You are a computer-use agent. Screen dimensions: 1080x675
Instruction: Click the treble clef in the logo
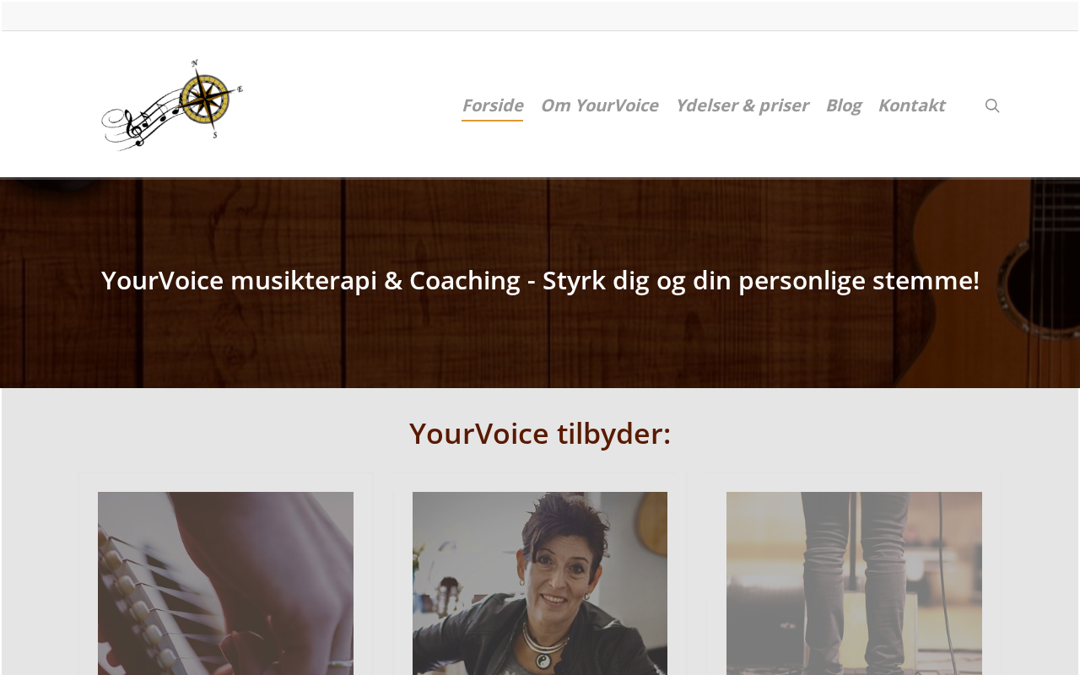pos(134,127)
